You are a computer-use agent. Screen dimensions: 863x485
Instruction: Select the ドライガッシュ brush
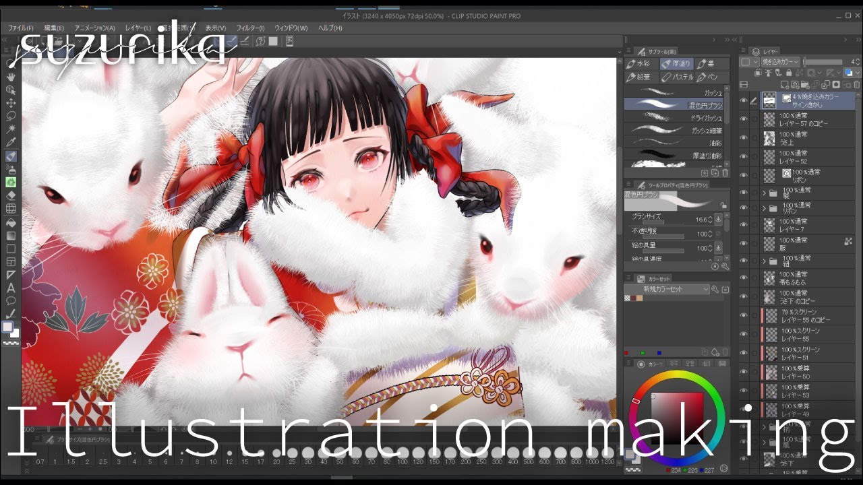[674, 118]
